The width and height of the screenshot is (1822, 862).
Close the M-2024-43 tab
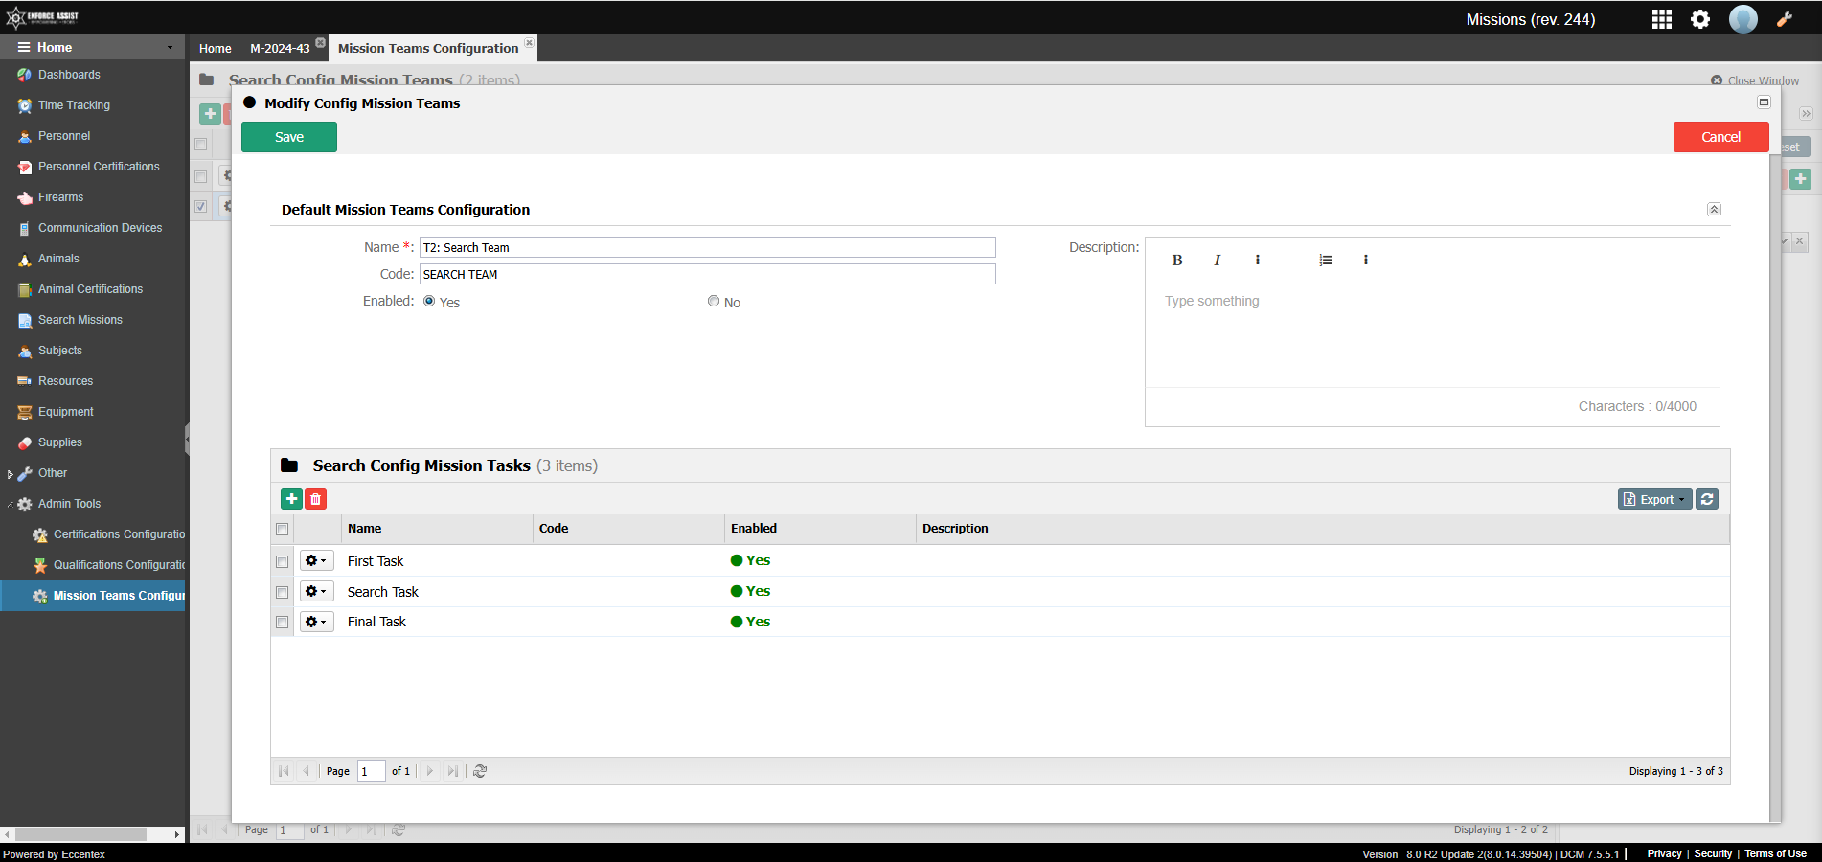(321, 42)
